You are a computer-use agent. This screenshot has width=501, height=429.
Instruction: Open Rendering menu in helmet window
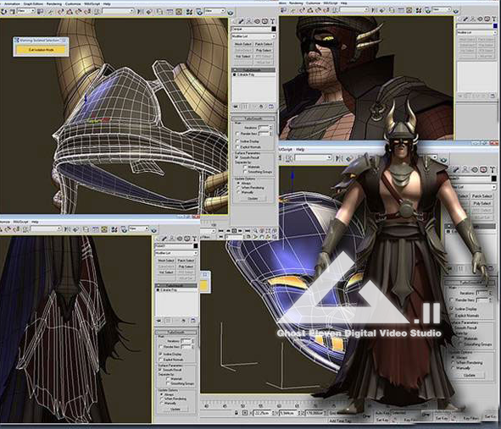pos(54,4)
